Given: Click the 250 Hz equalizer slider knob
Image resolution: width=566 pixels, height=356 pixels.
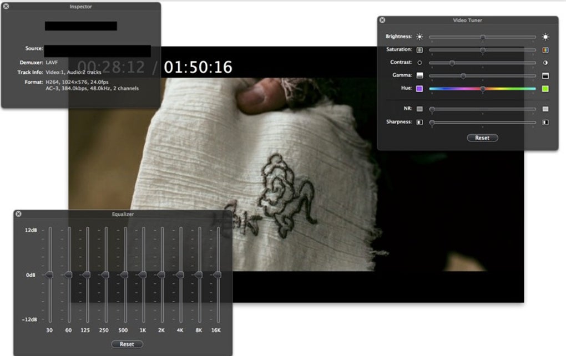Looking at the screenshot, I should pos(105,275).
